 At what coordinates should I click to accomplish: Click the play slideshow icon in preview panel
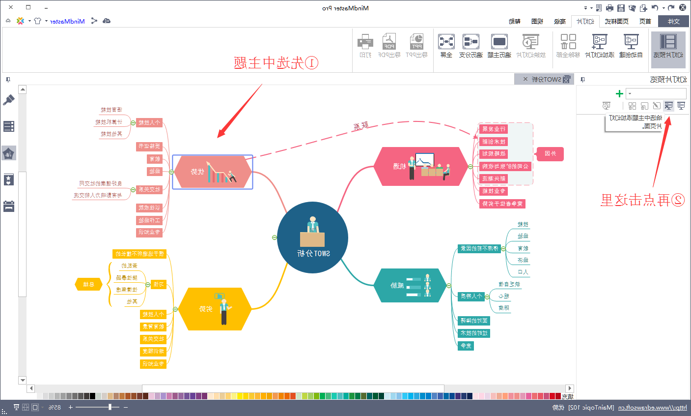[x=607, y=106]
